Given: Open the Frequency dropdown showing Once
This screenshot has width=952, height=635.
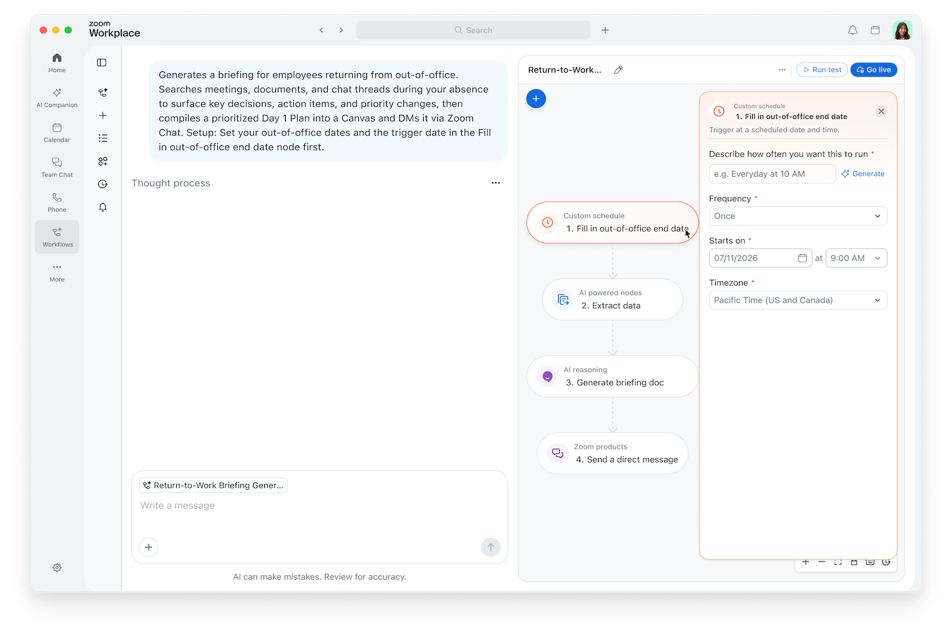Looking at the screenshot, I should coord(798,216).
